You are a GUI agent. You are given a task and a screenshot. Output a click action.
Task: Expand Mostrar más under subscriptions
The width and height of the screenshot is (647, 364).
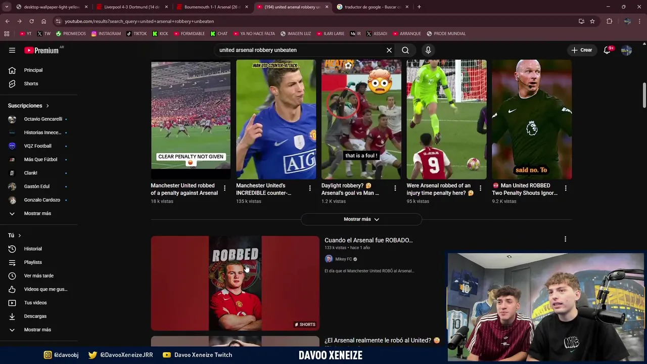(x=38, y=213)
